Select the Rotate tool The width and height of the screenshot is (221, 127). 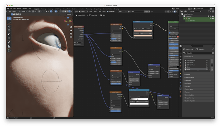[x=9, y=30]
